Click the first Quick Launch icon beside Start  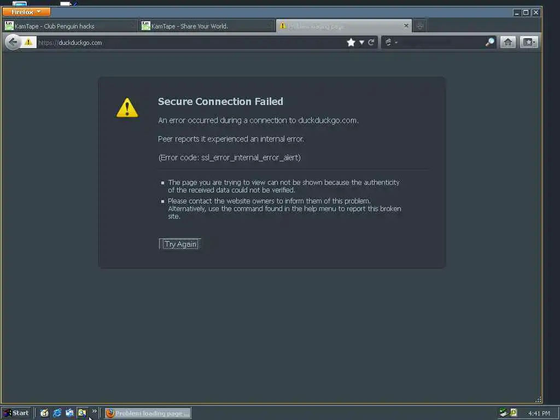(44, 413)
